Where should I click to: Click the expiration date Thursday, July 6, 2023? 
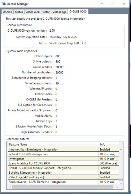pyautogui.click(x=63, y=37)
